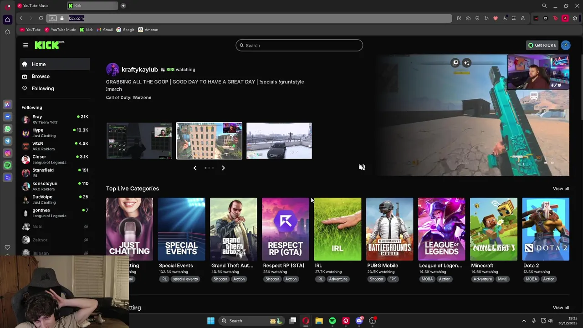This screenshot has width=583, height=328.
Task: Unmute the featured stream preview
Action: (x=362, y=167)
